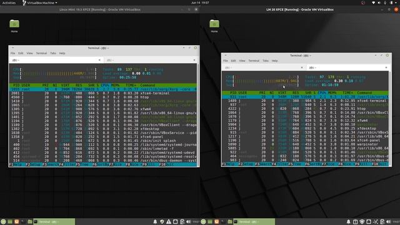Open Help menu in left Terminal
Image resolution: width=400 pixels, height=225 pixels.
tap(62, 53)
